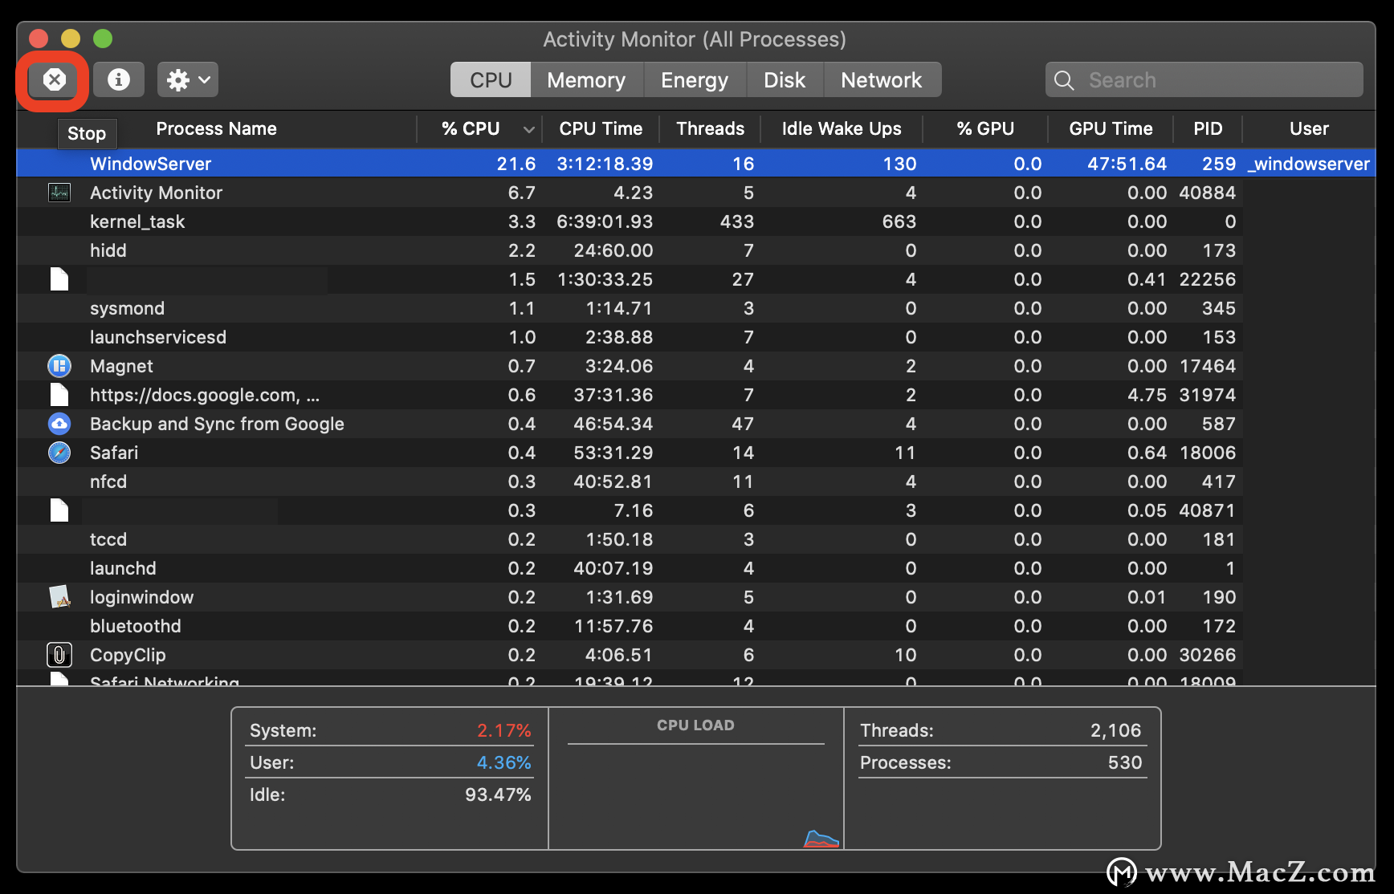
Task: Click the Threads count 2,106
Action: coord(1115,730)
